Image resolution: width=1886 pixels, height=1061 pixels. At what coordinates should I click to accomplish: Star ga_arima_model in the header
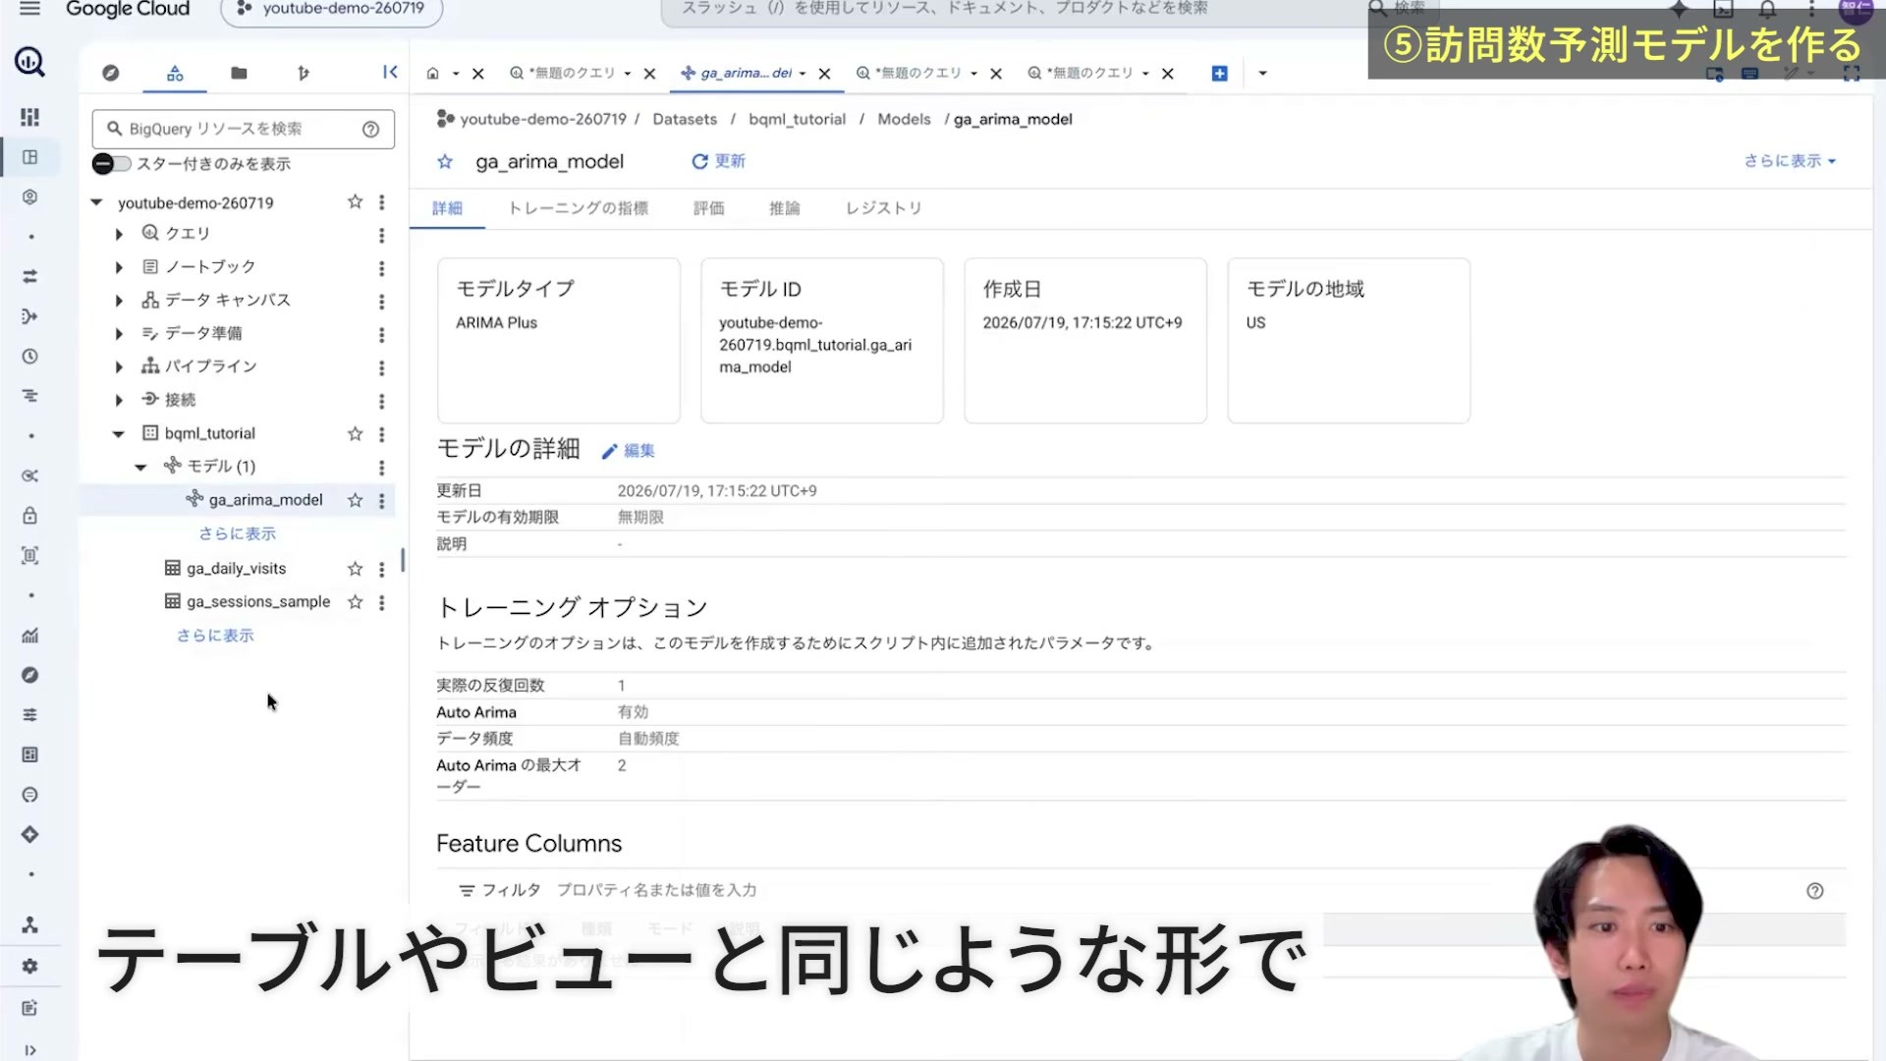tap(445, 162)
